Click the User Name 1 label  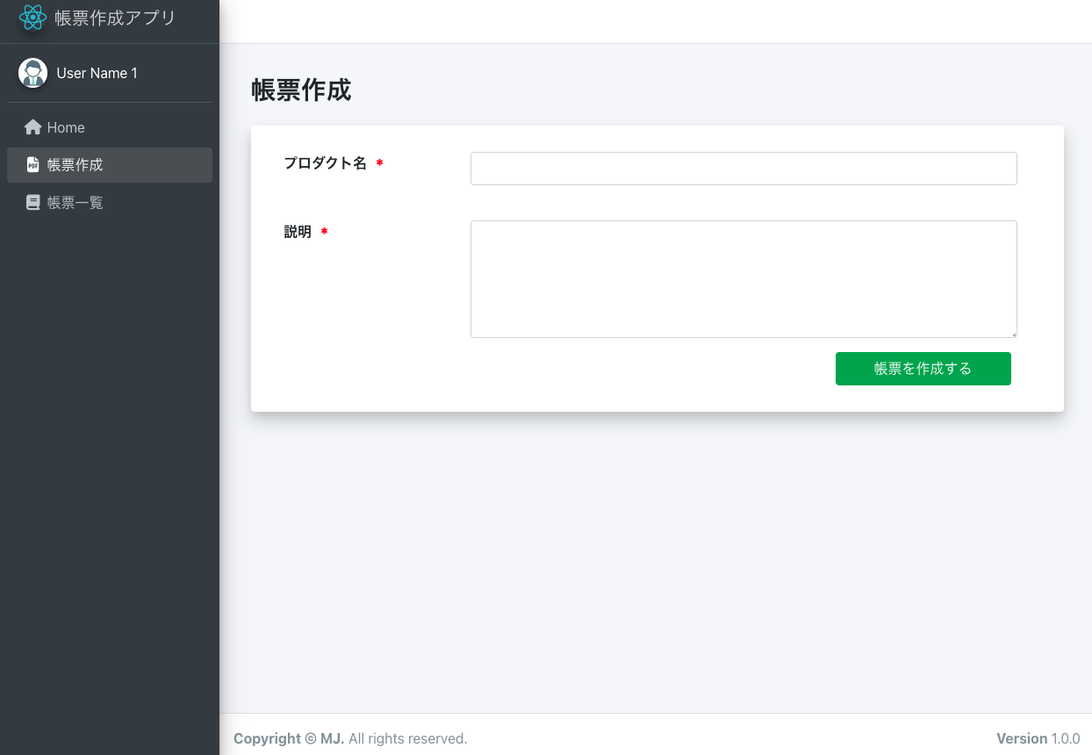click(x=97, y=73)
